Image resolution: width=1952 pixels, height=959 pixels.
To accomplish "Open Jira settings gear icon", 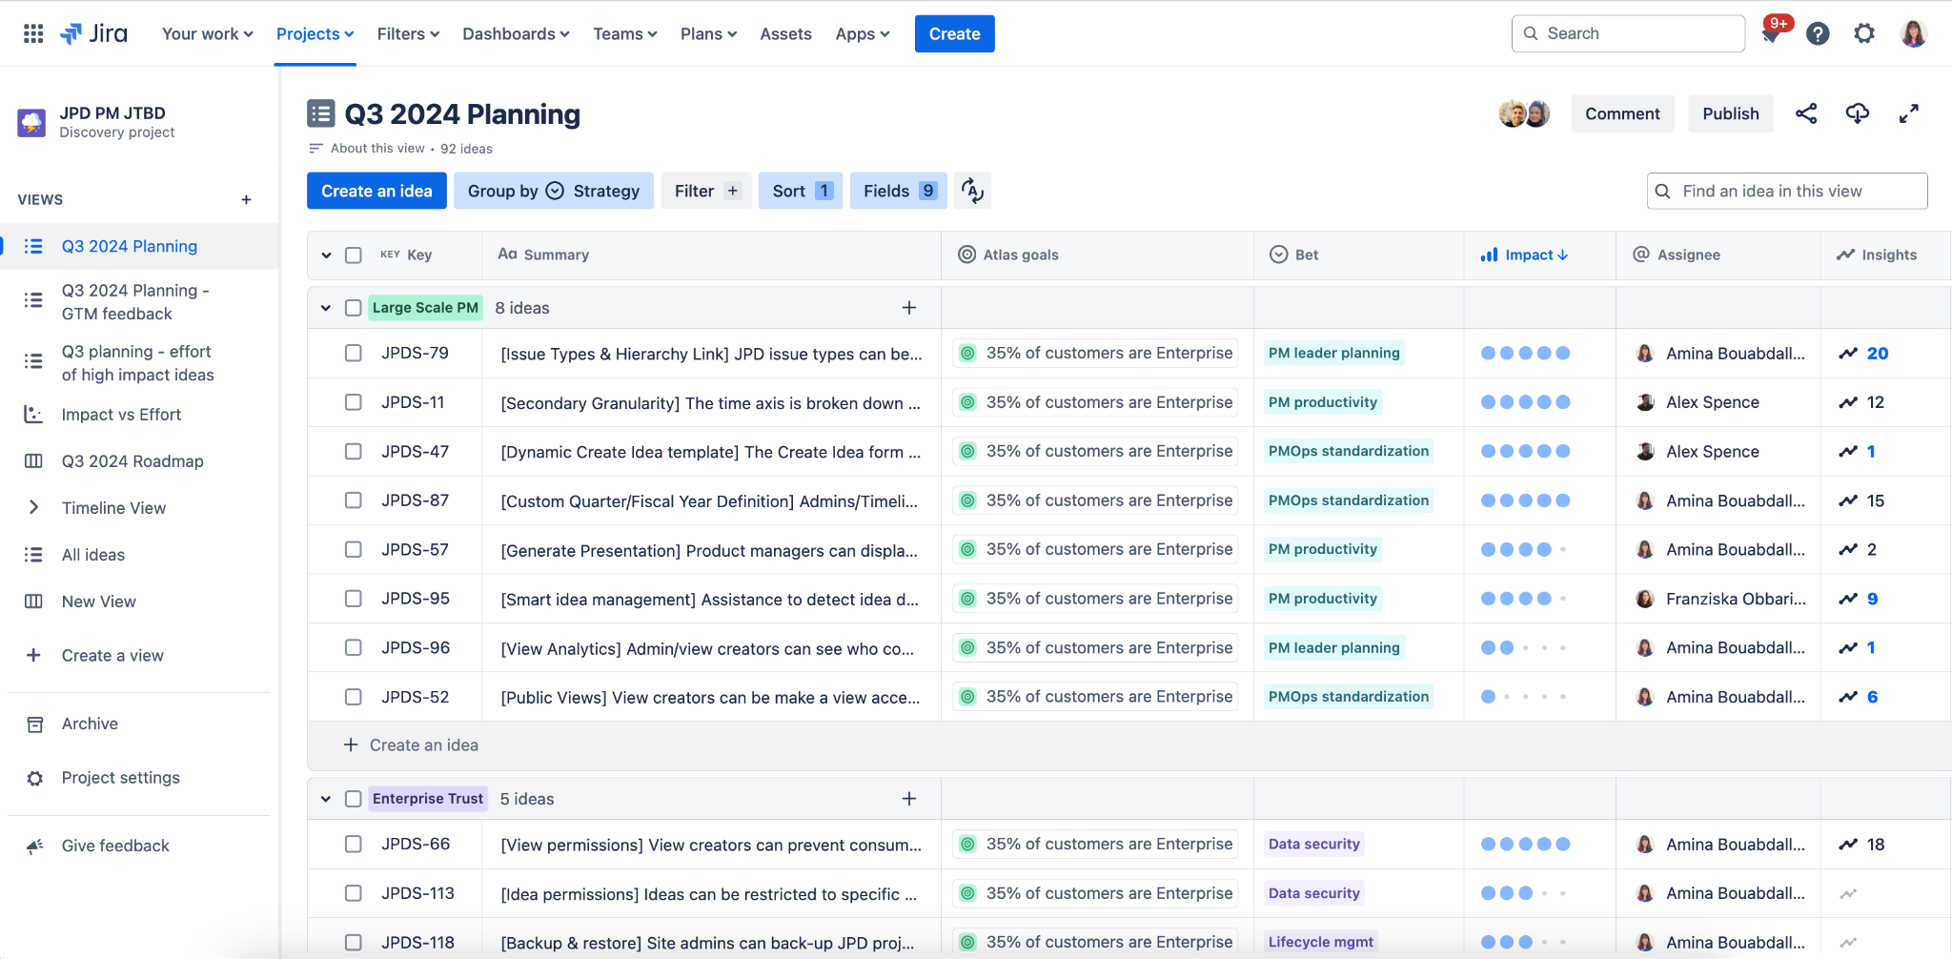I will click(1864, 34).
